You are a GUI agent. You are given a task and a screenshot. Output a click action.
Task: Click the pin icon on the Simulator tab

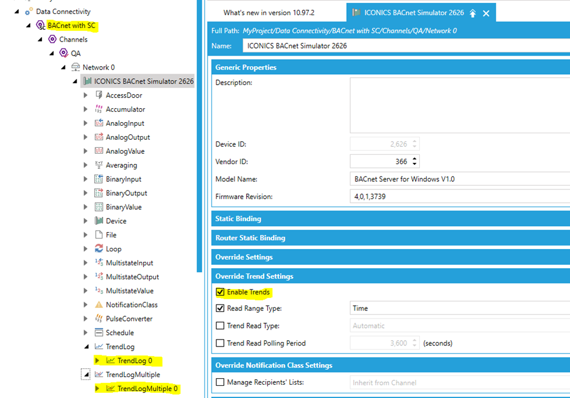(x=472, y=13)
